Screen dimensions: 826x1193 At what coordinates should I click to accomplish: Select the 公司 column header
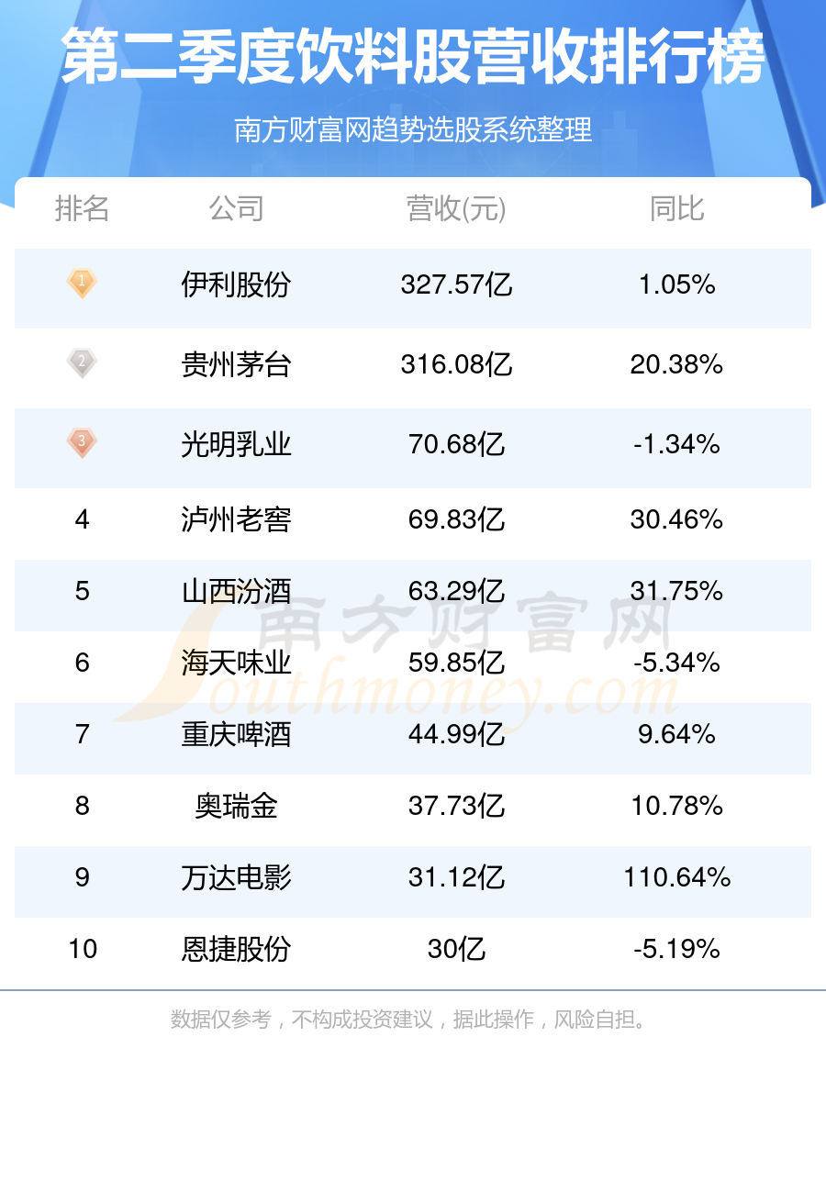pos(237,209)
